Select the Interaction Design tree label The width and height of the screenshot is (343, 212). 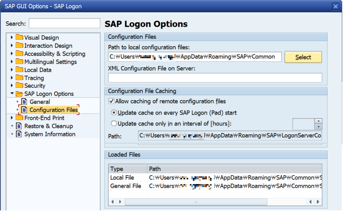click(x=48, y=46)
